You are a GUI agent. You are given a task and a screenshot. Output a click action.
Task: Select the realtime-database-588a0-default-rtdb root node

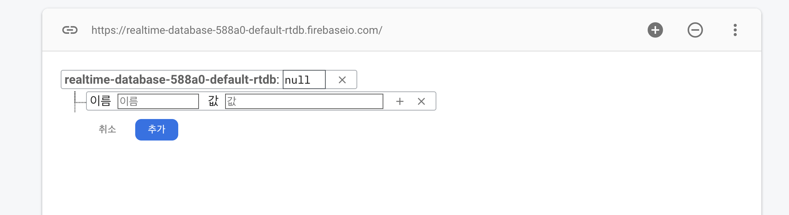click(x=170, y=79)
